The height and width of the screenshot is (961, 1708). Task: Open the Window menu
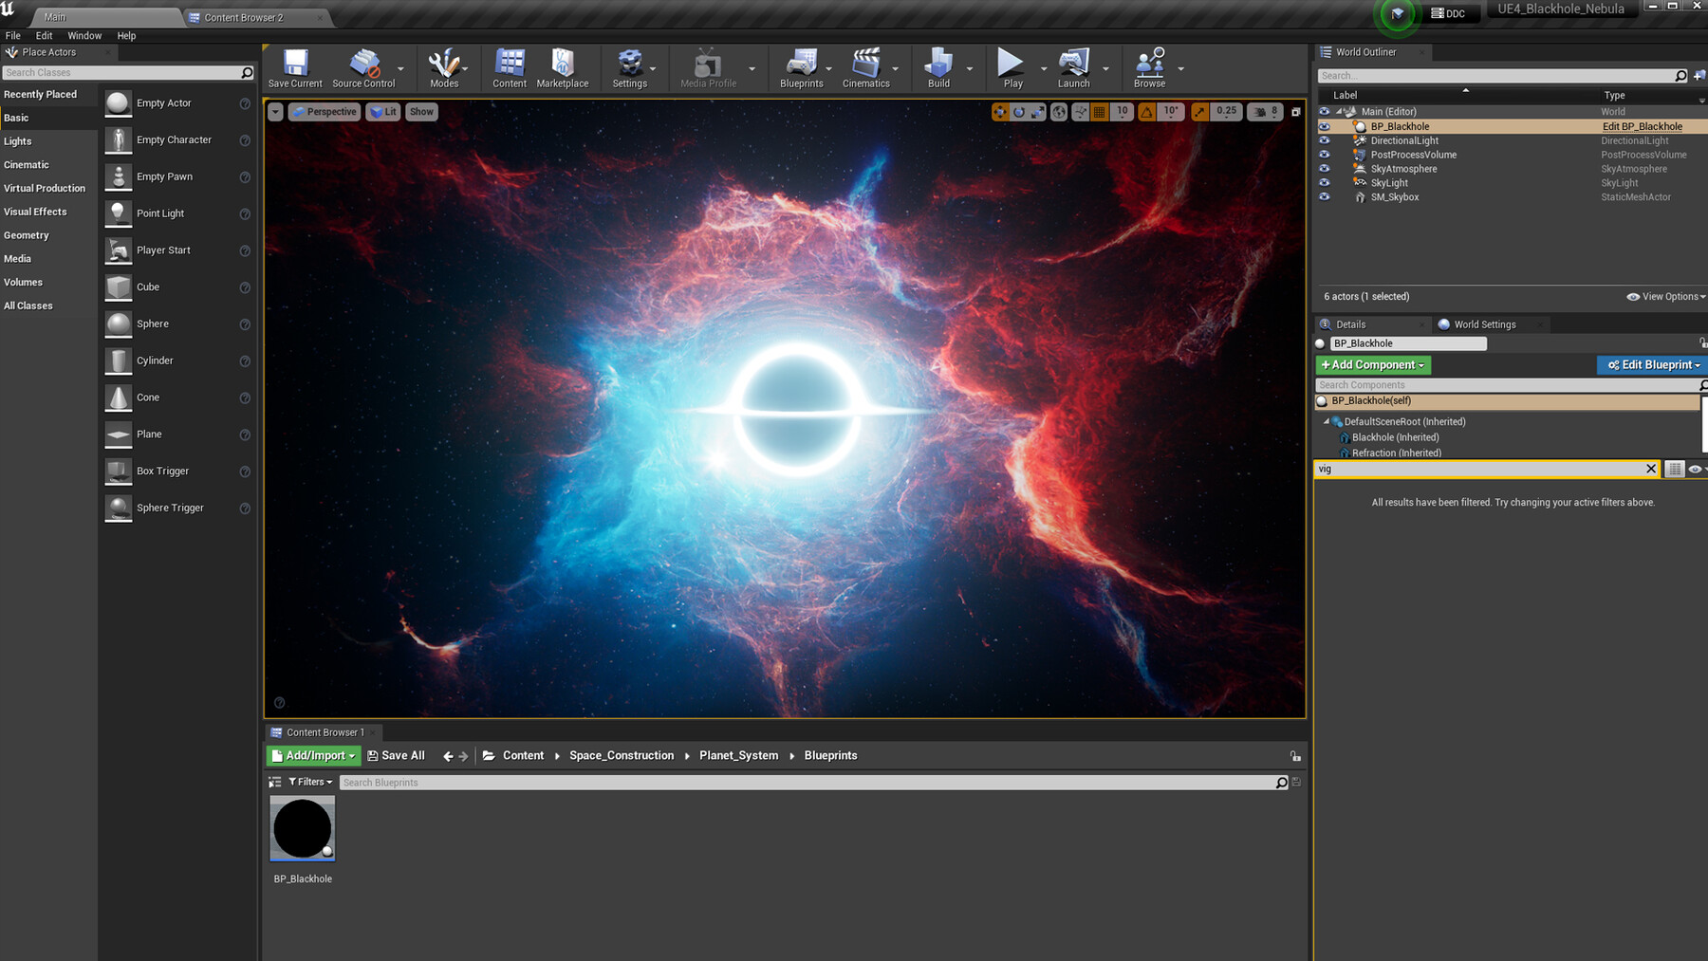(x=84, y=35)
